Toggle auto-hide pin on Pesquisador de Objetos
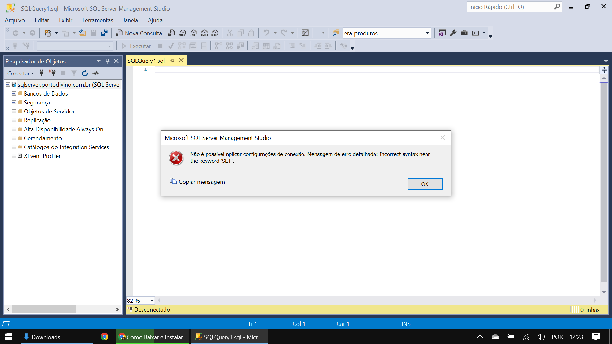The image size is (612, 344). 108,61
